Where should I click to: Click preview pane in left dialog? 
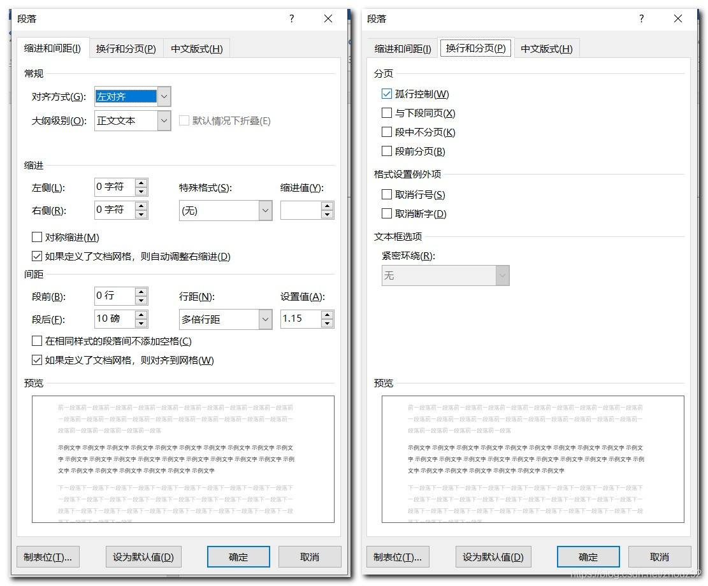(183, 459)
